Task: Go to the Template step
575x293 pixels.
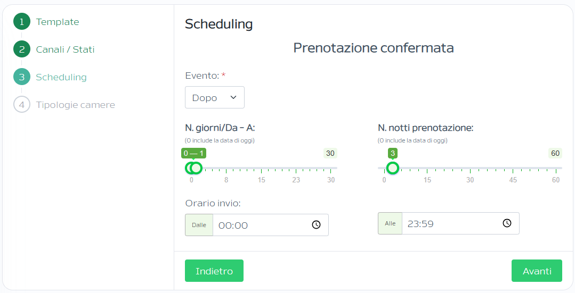Action: pos(58,22)
